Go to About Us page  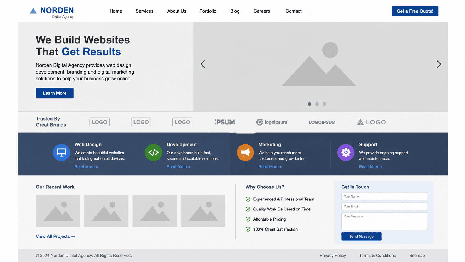(177, 11)
